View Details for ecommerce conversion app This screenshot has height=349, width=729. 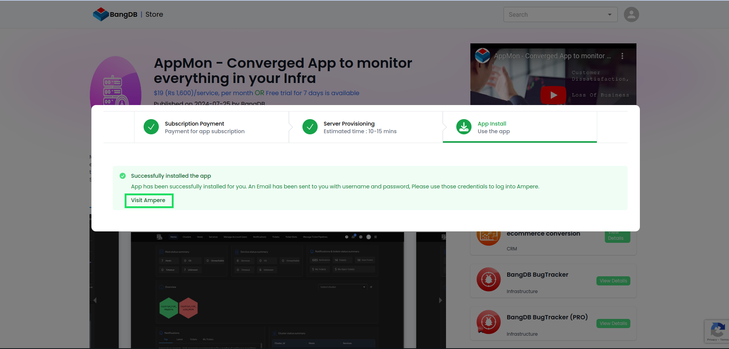617,236
